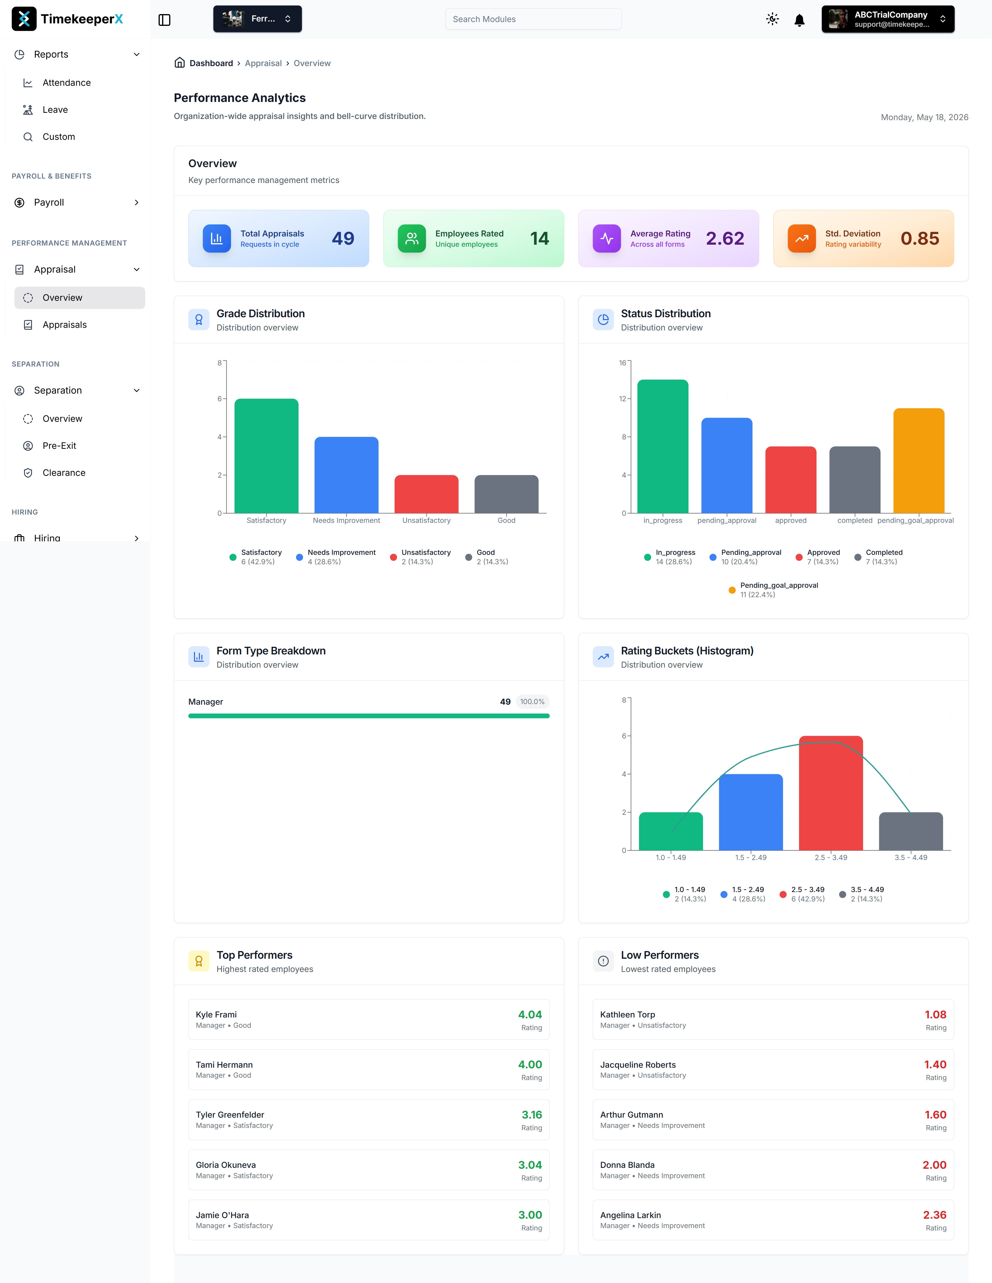Screen dimensions: 992x1283
Task: Click Angelina Larkin rating 2.36
Action: click(934, 1215)
